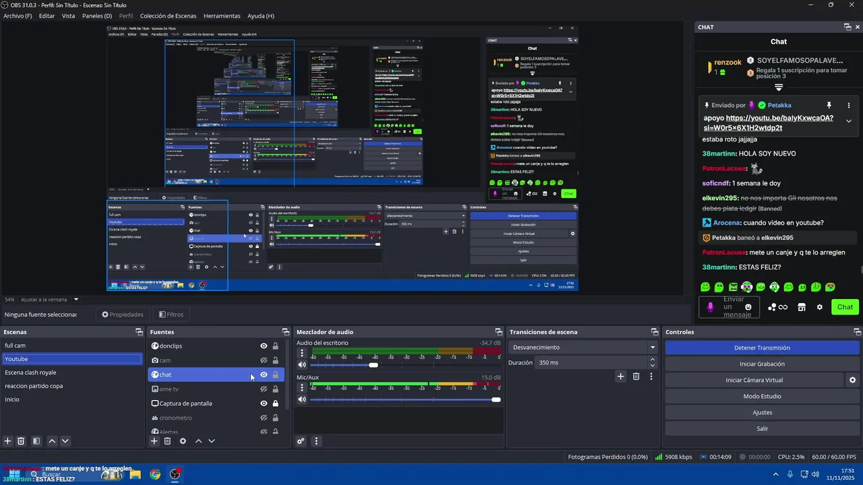This screenshot has height=485, width=863.
Task: Open the Vista menu
Action: click(x=68, y=15)
